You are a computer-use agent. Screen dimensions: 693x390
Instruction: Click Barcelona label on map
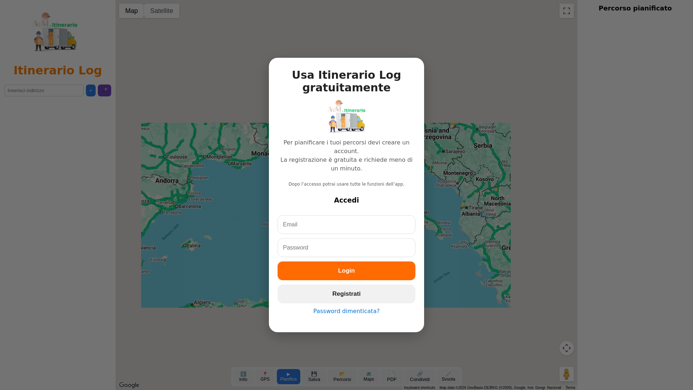click(189, 207)
